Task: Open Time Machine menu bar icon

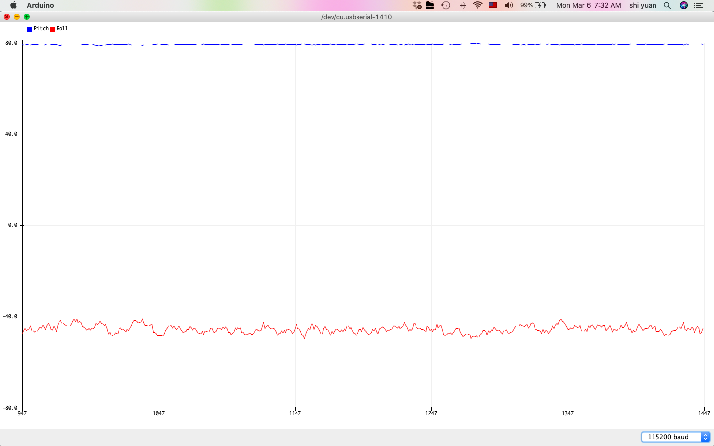Action: (x=446, y=5)
